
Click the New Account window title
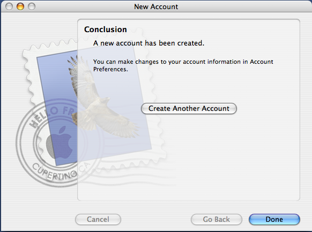156,6
